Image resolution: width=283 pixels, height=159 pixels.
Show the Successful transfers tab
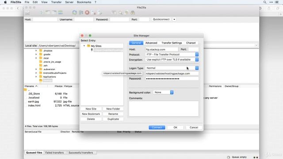pos(80,153)
